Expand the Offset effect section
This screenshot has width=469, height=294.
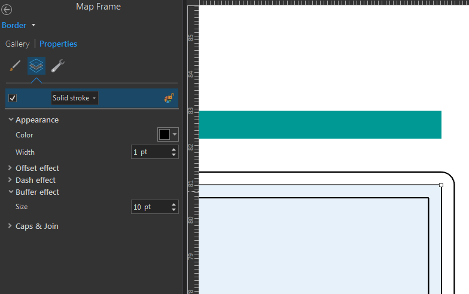click(x=10, y=168)
